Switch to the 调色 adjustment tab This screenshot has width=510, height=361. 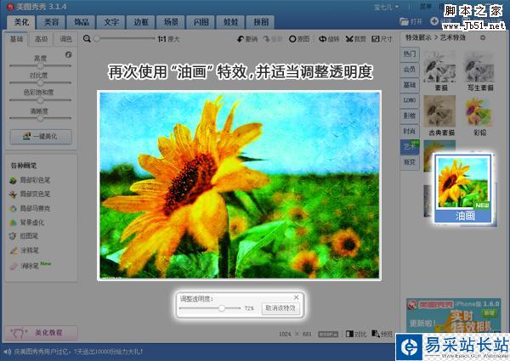65,39
